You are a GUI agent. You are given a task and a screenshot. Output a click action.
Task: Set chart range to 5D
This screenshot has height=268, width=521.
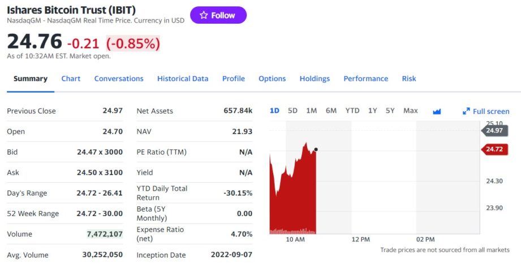[292, 111]
